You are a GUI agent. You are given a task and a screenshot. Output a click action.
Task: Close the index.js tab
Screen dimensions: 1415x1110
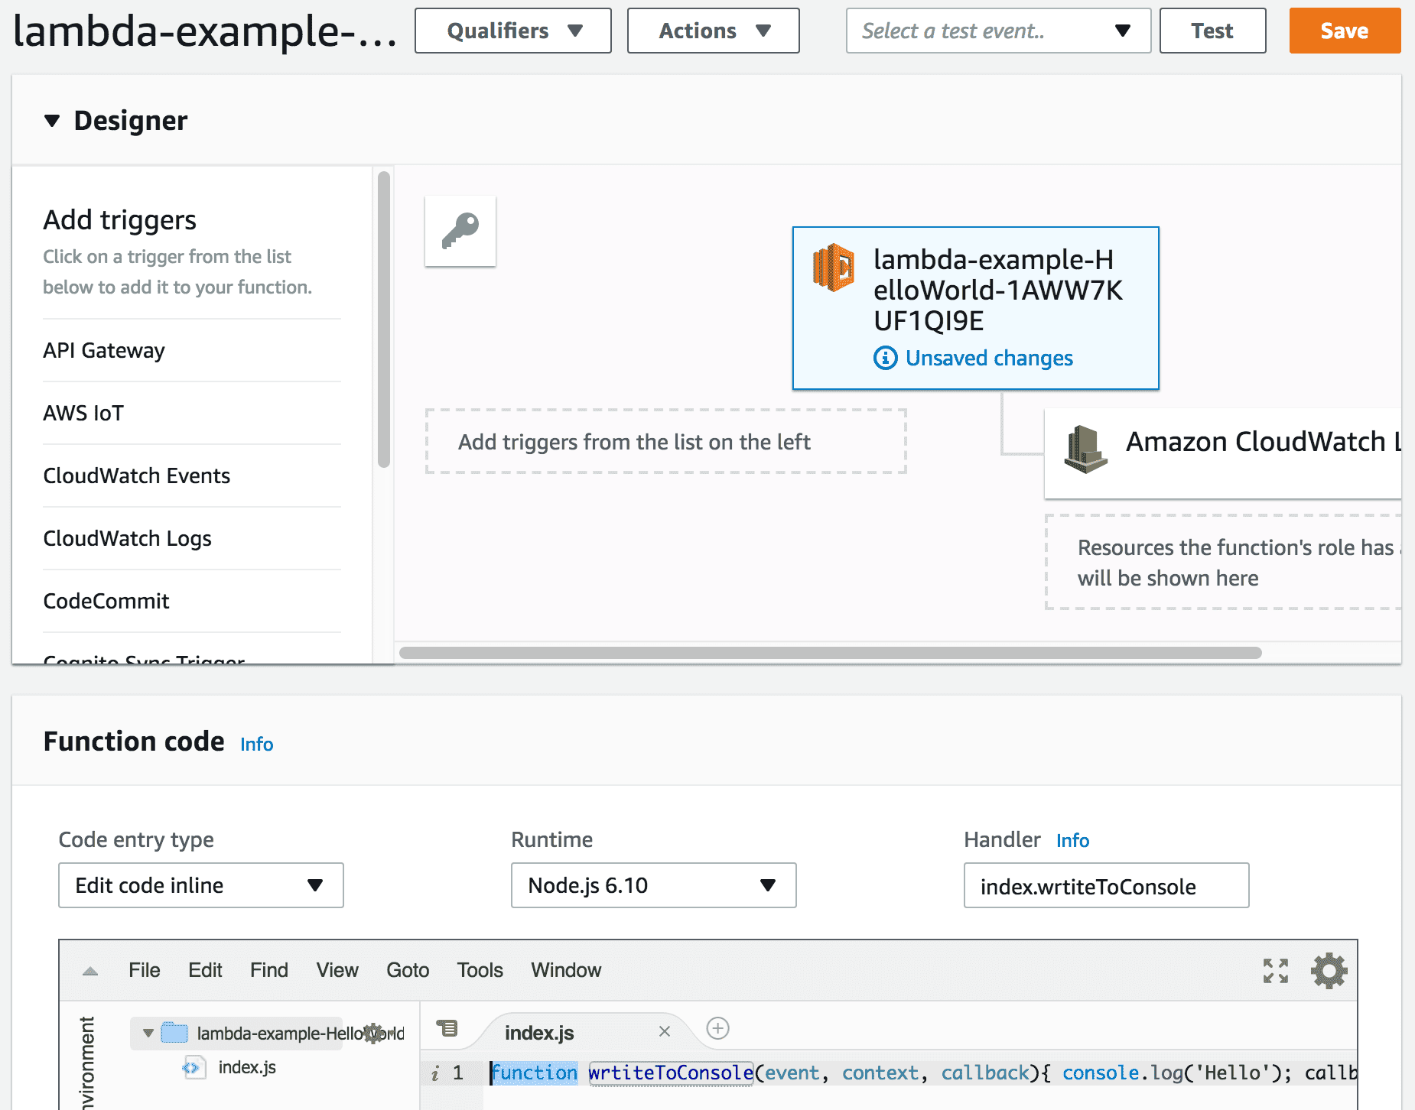click(x=664, y=1031)
